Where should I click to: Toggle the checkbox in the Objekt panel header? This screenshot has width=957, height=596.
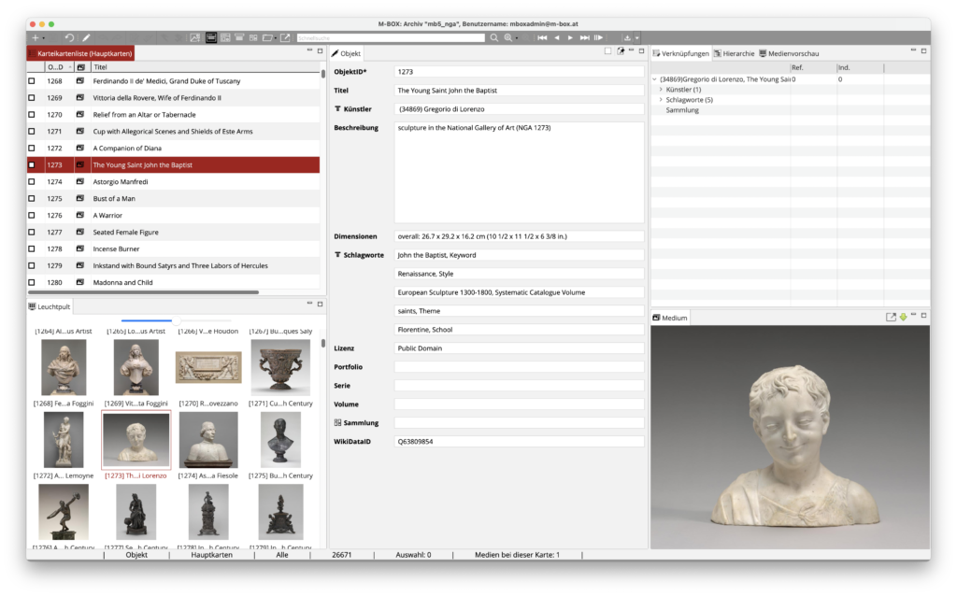click(607, 51)
